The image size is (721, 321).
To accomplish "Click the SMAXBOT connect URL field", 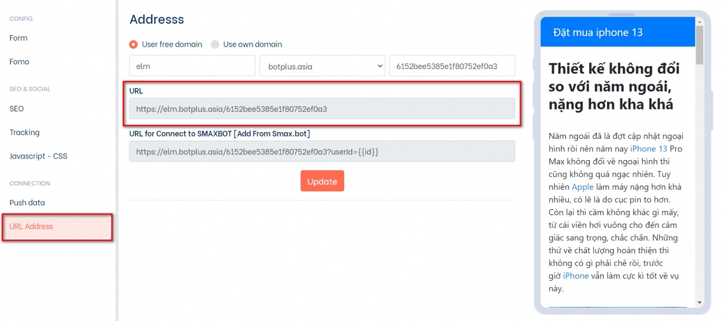I will point(322,151).
